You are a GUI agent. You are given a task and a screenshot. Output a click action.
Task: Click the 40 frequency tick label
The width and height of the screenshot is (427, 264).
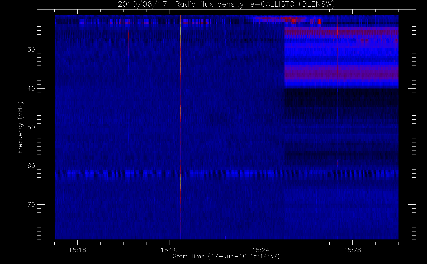pyautogui.click(x=31, y=88)
